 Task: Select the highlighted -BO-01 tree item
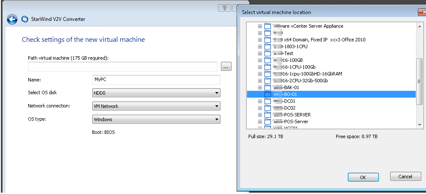click(x=331, y=94)
